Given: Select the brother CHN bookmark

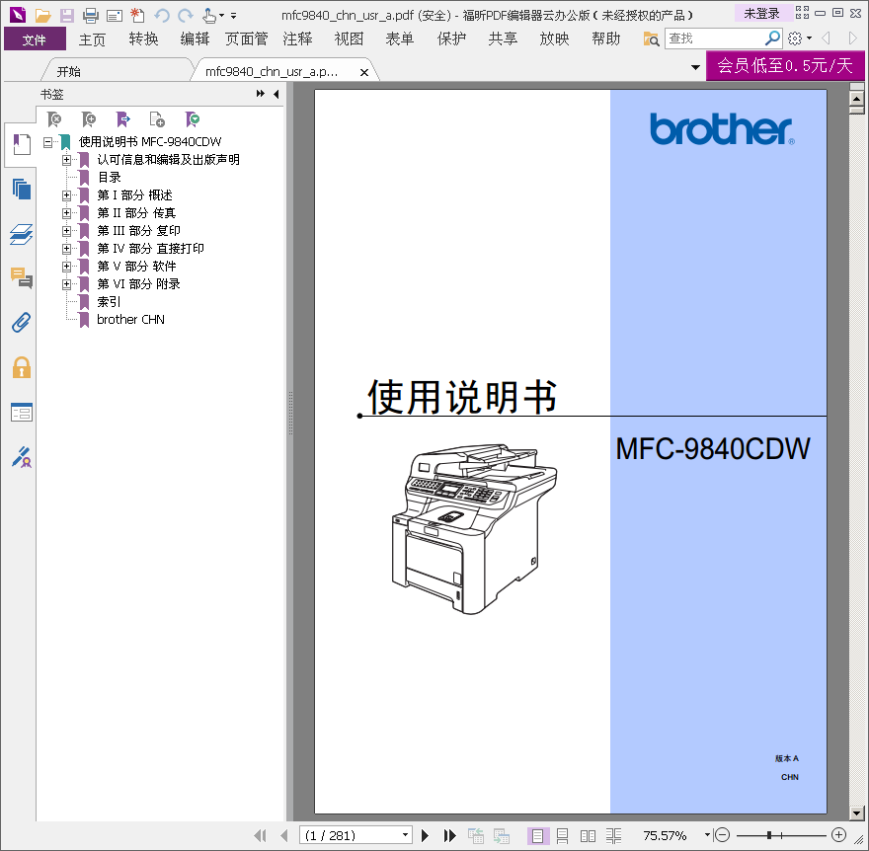Looking at the screenshot, I should coord(130,320).
